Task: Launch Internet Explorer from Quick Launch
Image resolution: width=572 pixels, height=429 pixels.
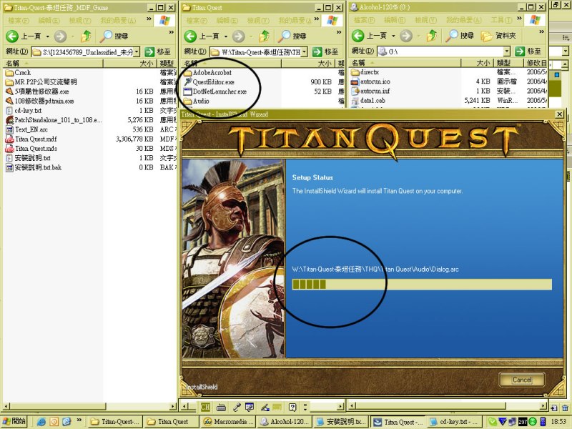Action: coord(41,422)
